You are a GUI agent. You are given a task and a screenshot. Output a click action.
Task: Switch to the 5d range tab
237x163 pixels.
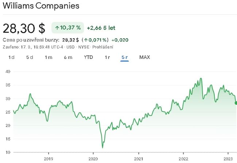tap(30, 57)
